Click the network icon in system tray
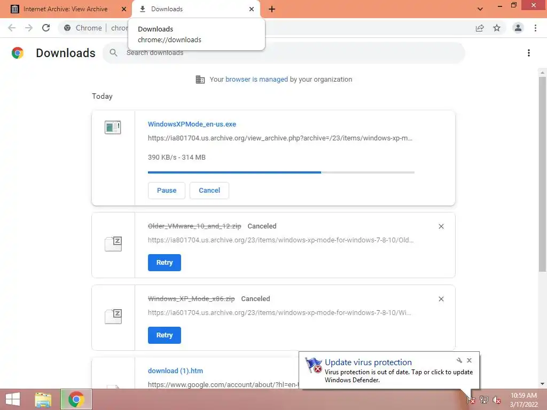Viewport: 547px width, 410px height. [x=484, y=400]
